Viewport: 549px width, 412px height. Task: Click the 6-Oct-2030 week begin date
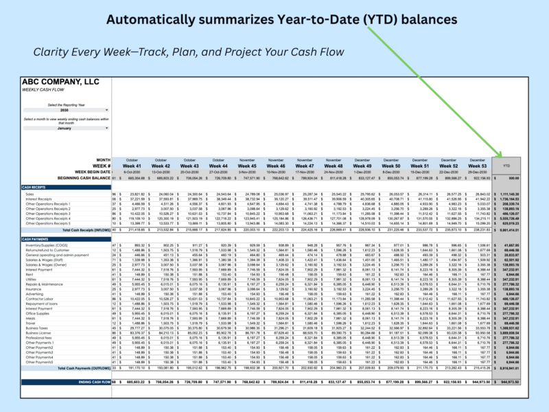point(132,172)
